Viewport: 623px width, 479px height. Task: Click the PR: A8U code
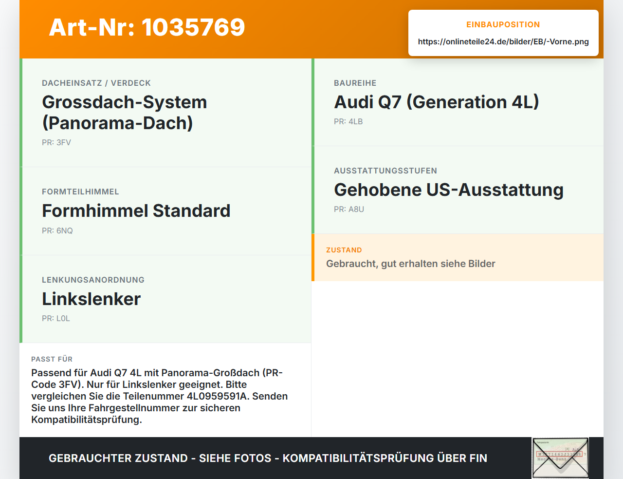coord(349,209)
